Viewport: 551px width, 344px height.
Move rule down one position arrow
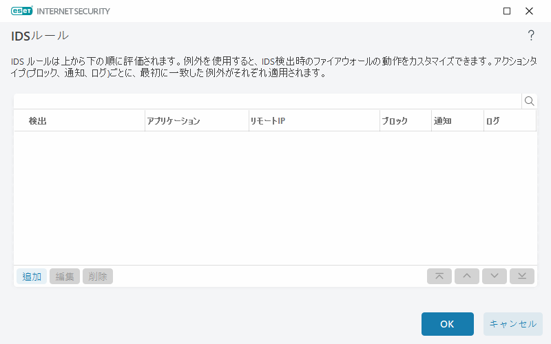point(495,277)
